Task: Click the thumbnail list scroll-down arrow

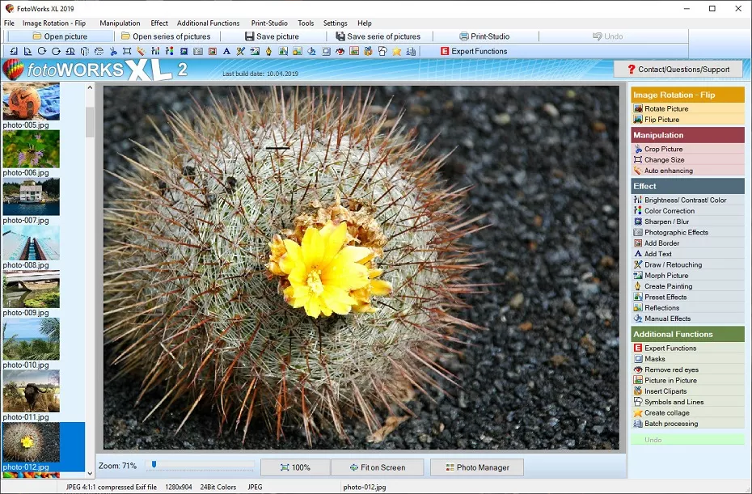Action: tap(90, 473)
